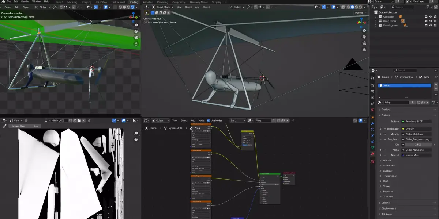The height and width of the screenshot is (219, 439).
Task: Add a material slot with plus button
Action: tap(435, 85)
